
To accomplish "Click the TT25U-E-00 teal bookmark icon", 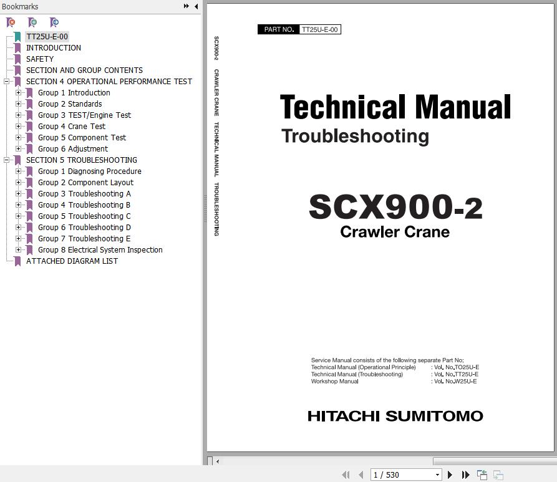I will pos(17,37).
